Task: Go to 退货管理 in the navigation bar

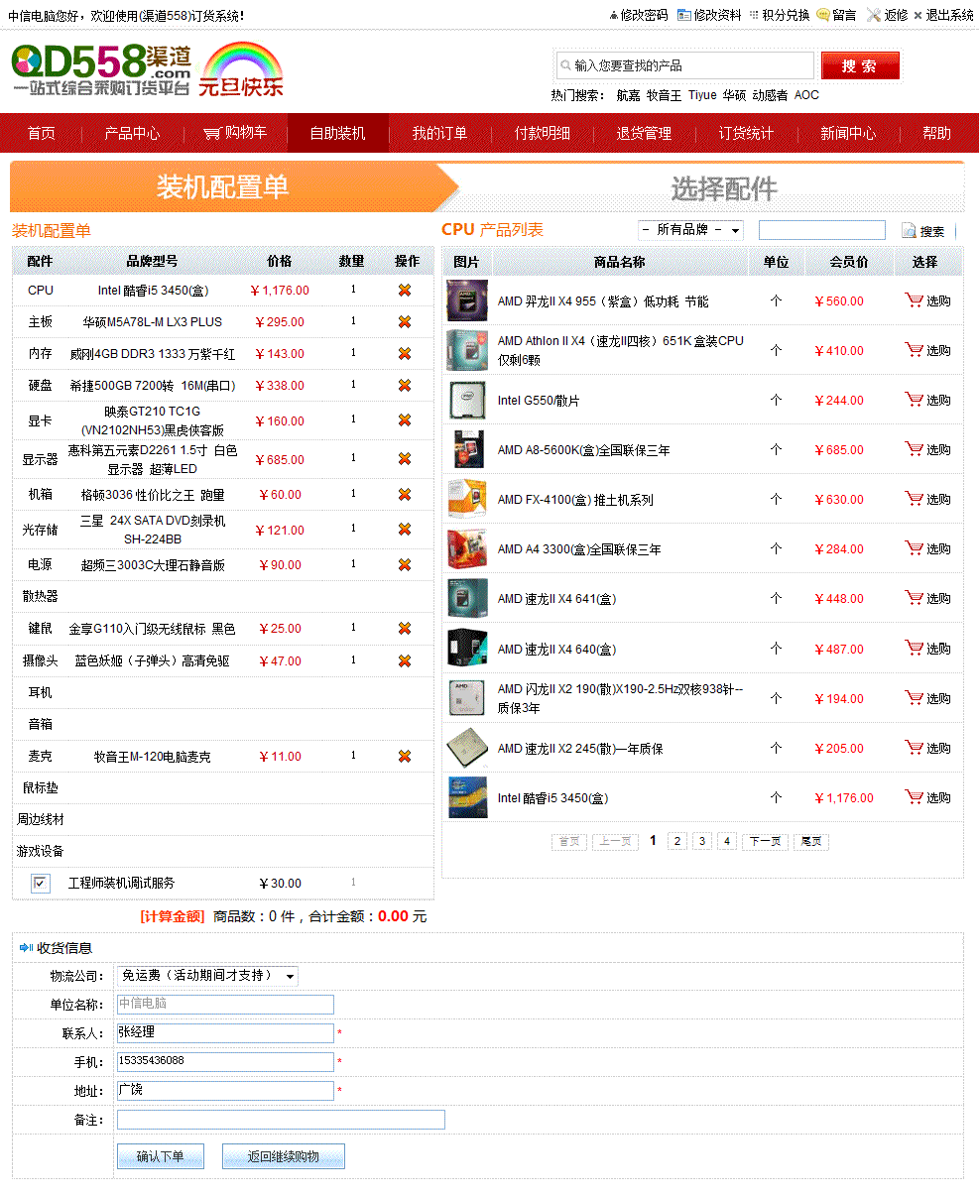Action: [x=644, y=133]
